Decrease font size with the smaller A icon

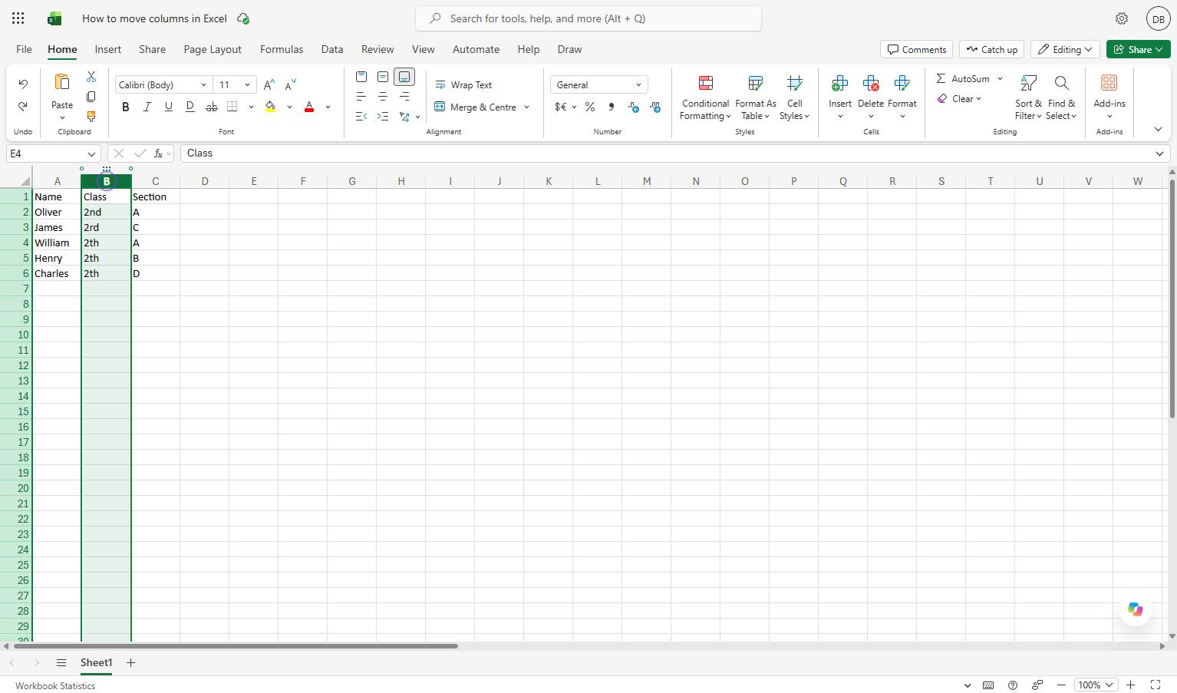click(x=290, y=85)
